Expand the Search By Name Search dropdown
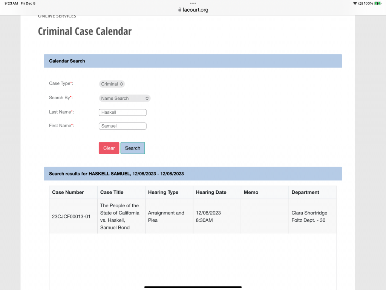The width and height of the screenshot is (386, 290). tap(125, 98)
